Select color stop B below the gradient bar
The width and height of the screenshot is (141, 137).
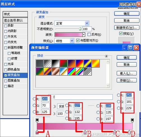coord(85,132)
